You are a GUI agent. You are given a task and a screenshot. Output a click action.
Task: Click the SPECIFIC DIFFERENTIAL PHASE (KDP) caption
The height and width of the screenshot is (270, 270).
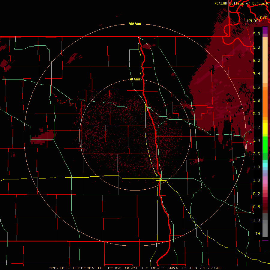94,268
